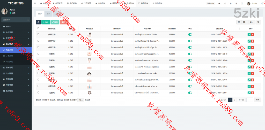This screenshot has width=265, height=130.
Task: Click the card view toggle icon
Action: tap(239, 22)
